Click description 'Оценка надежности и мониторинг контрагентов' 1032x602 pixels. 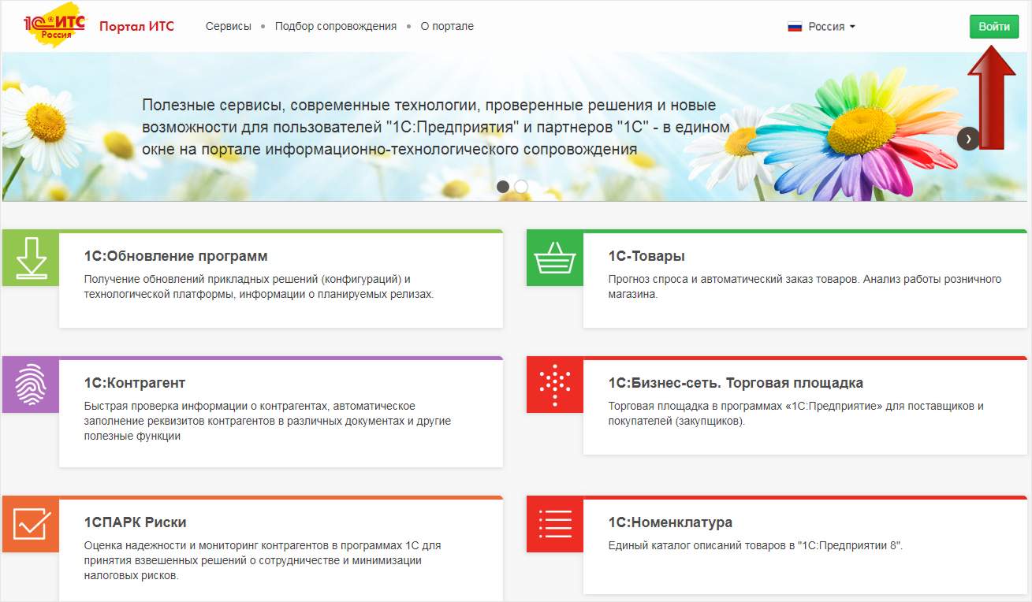pos(263,560)
